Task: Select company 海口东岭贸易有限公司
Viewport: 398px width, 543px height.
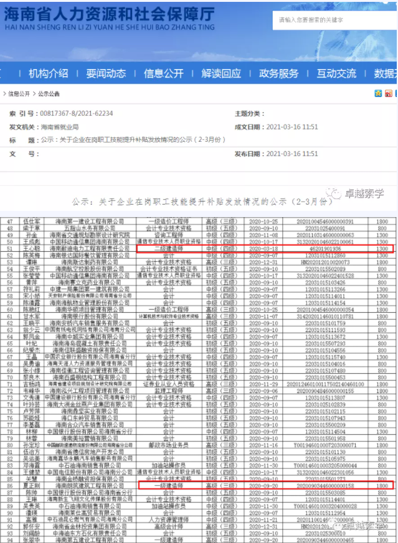Action: click(90, 418)
